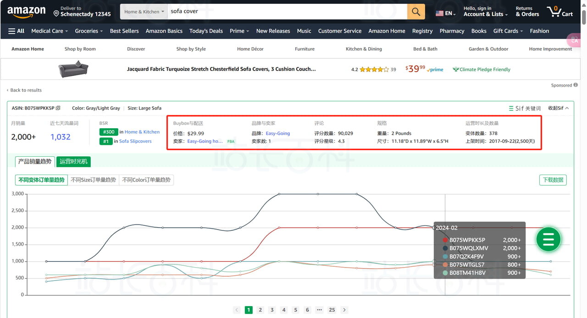Click in the sofa cover search field
The height and width of the screenshot is (318, 587).
(287, 11)
